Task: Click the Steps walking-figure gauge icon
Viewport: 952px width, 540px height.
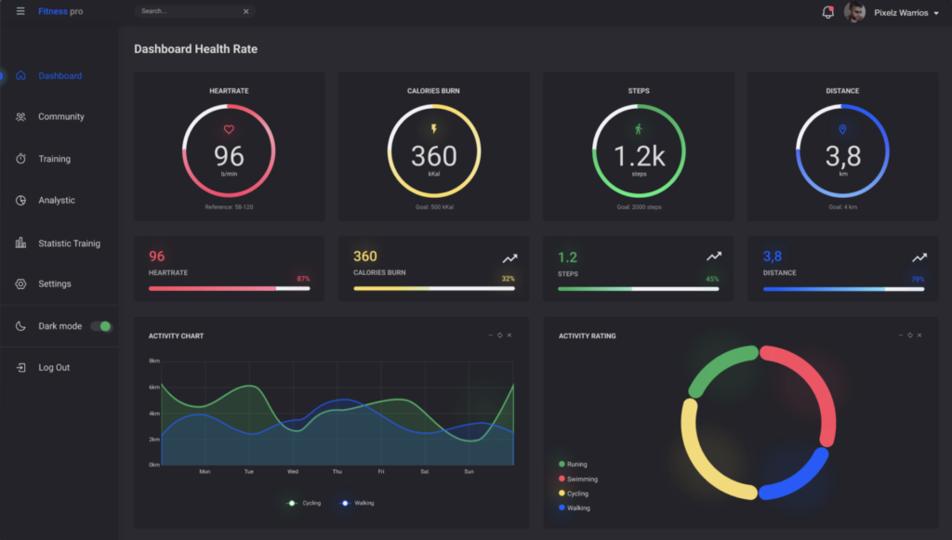Action: coord(638,129)
